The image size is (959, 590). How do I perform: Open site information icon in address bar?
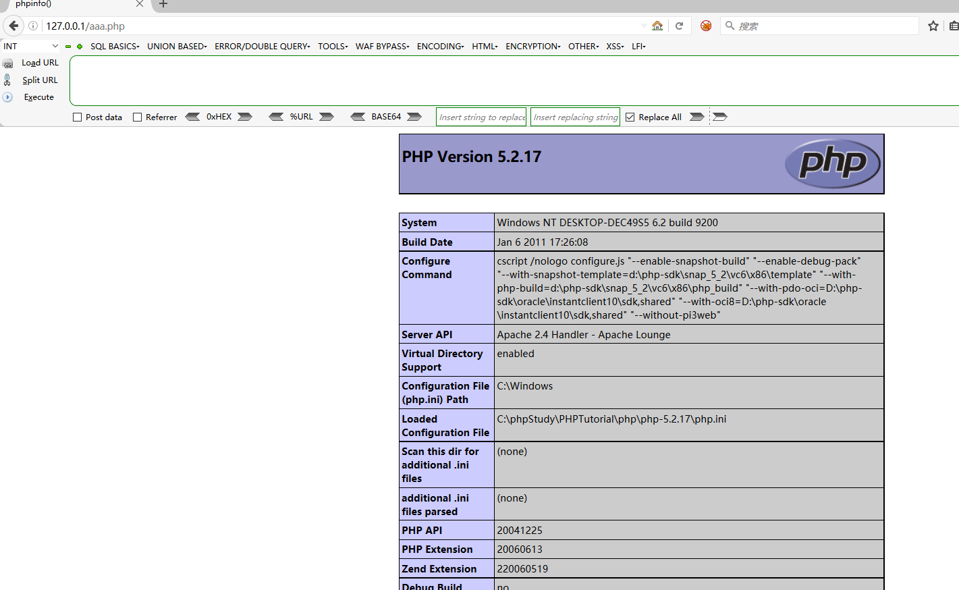click(33, 26)
